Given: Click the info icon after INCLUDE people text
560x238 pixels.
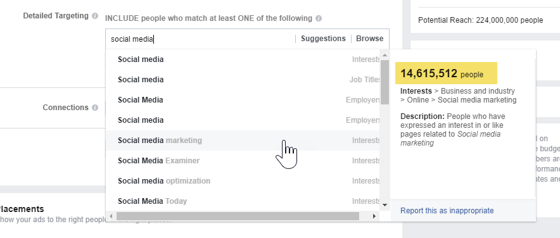Looking at the screenshot, I should [x=319, y=18].
